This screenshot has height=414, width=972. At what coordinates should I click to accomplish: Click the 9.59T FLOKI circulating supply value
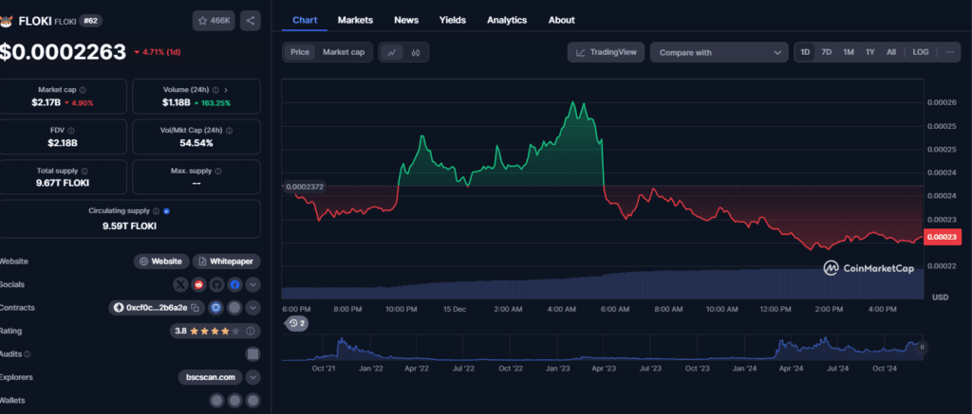pos(129,225)
